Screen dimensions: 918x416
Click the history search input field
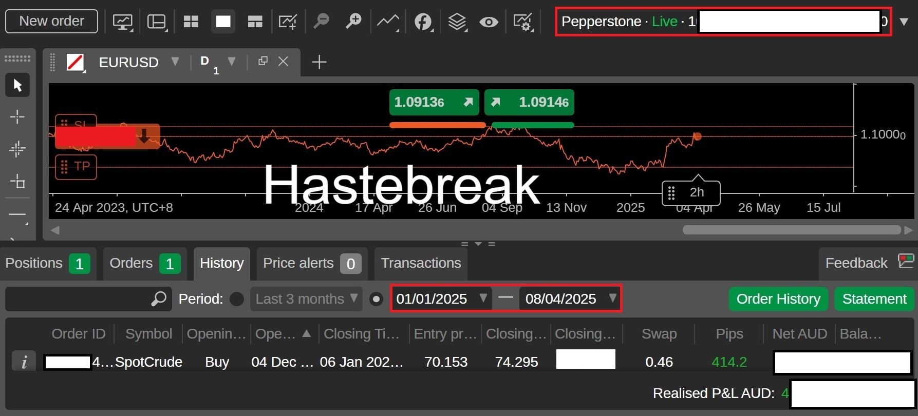point(87,299)
